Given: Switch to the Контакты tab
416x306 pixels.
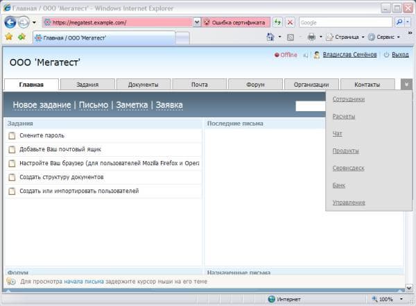Looking at the screenshot, I should [x=367, y=85].
